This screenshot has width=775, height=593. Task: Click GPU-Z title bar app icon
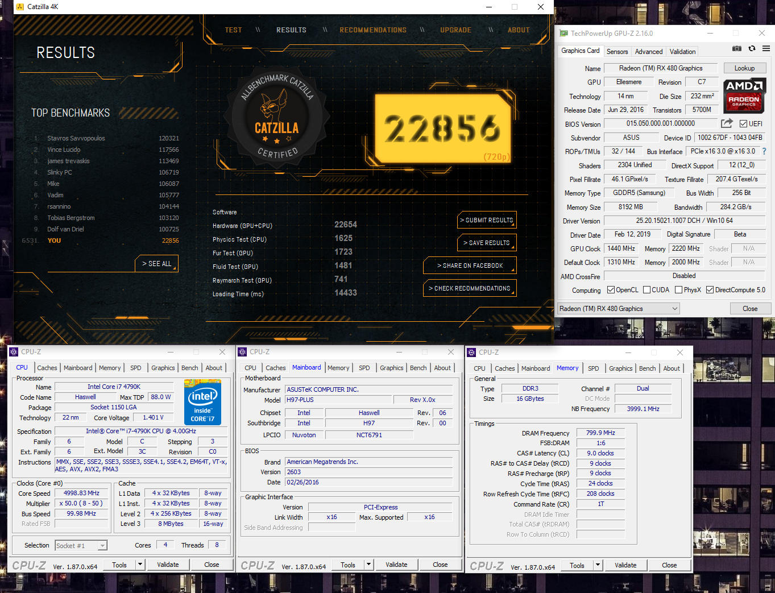point(563,34)
